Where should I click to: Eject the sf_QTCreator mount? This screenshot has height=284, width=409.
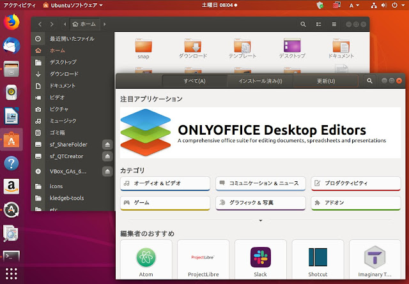click(x=107, y=156)
